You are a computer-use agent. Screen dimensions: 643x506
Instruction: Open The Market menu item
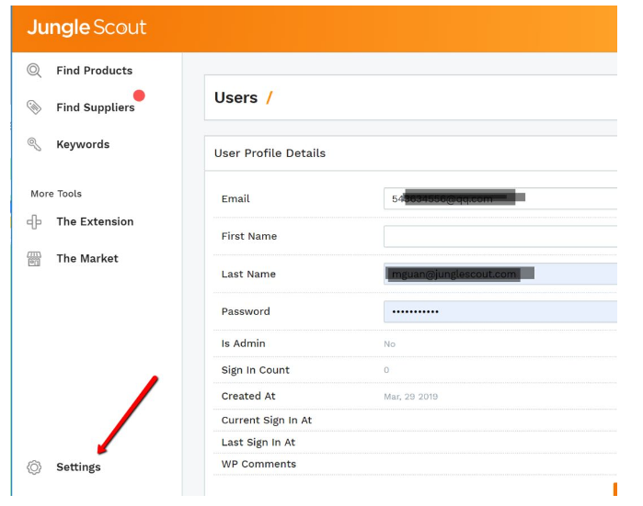[x=87, y=258]
